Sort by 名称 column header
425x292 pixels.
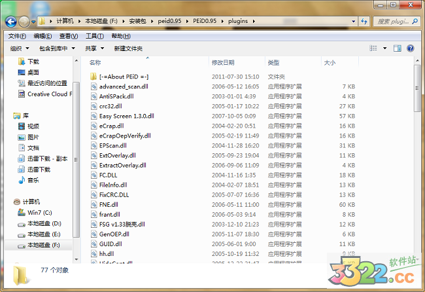95,63
